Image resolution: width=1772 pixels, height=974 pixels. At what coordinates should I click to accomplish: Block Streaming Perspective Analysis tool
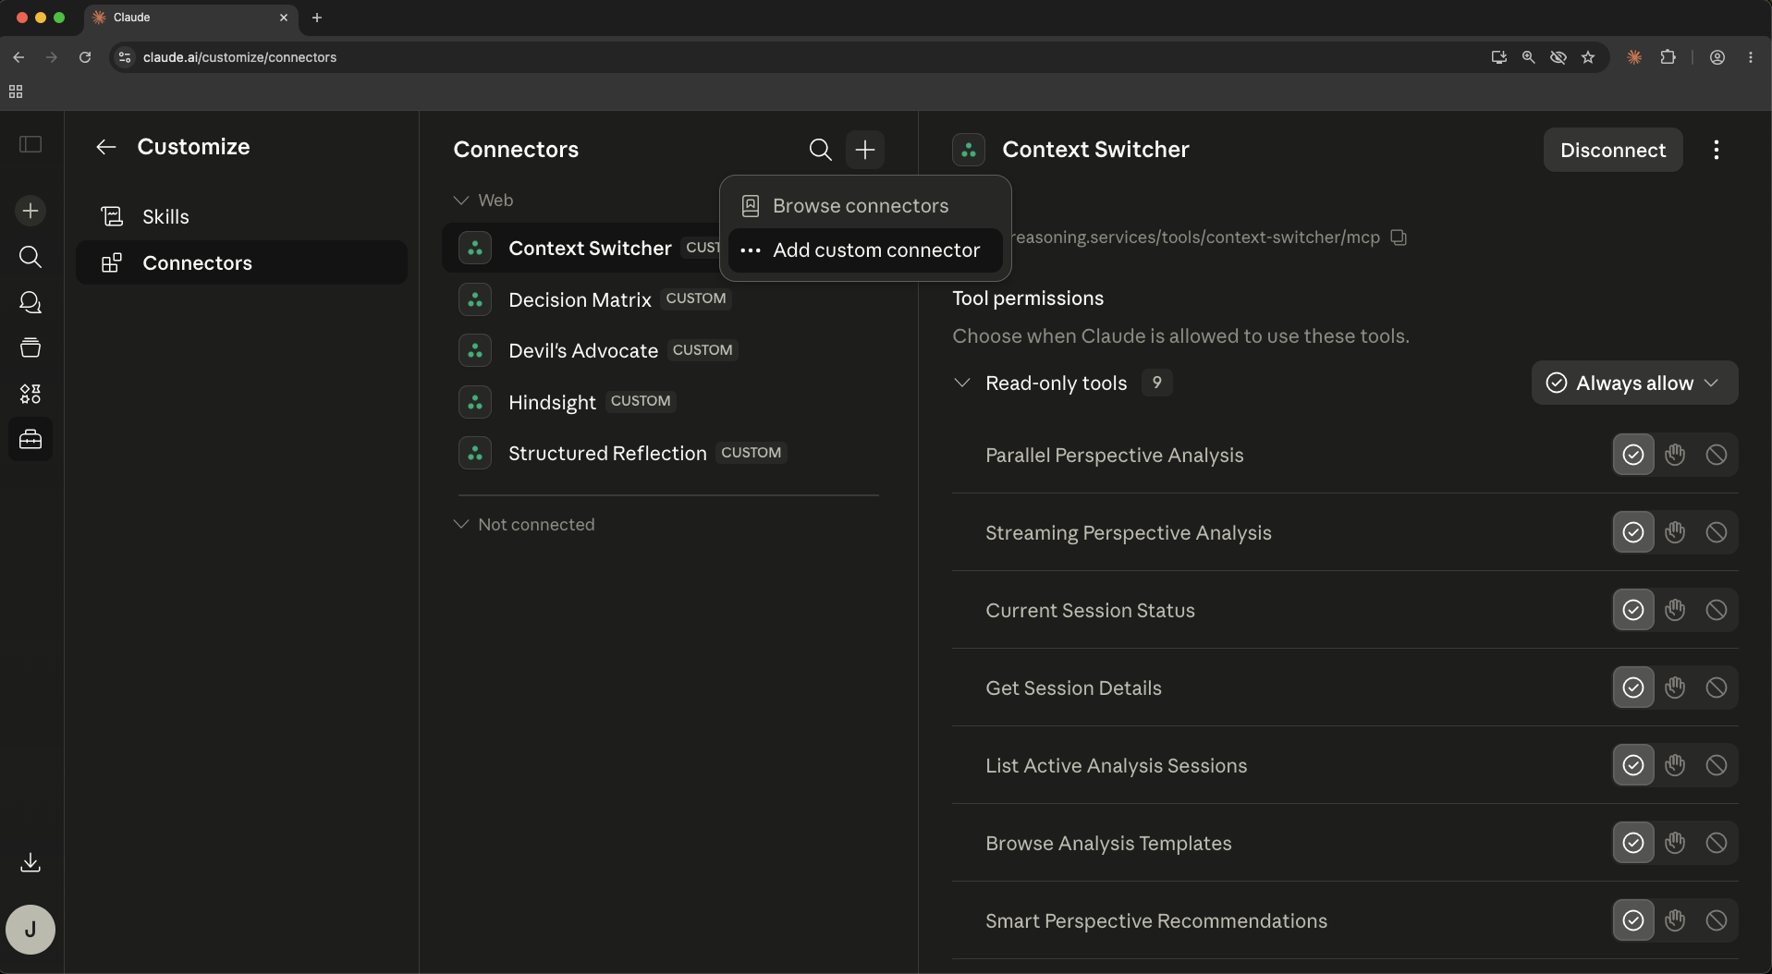tap(1717, 532)
